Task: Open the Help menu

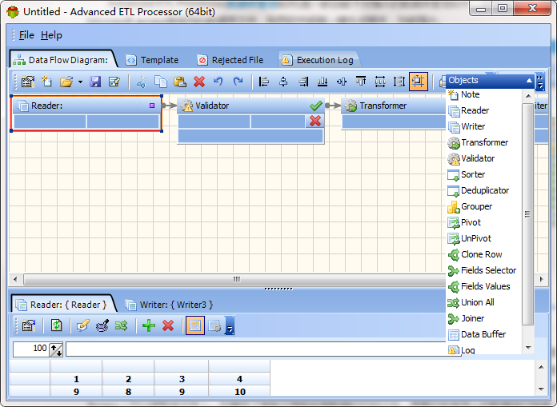Action: pyautogui.click(x=51, y=35)
